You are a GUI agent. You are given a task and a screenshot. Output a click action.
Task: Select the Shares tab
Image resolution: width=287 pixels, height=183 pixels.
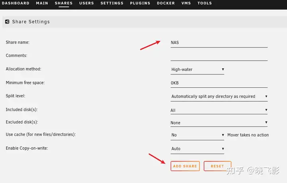[x=64, y=3]
